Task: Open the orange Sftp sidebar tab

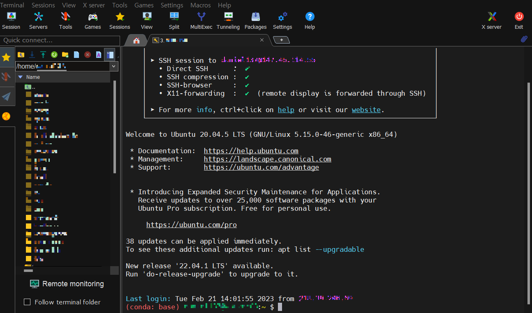Action: coord(6,116)
